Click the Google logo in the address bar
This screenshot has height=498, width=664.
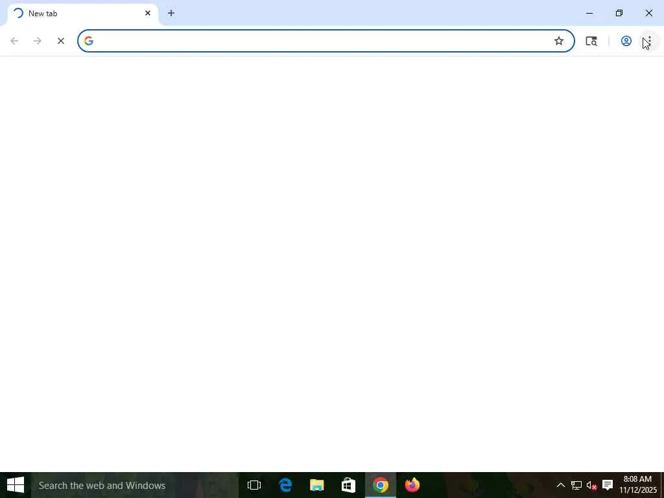coord(88,41)
